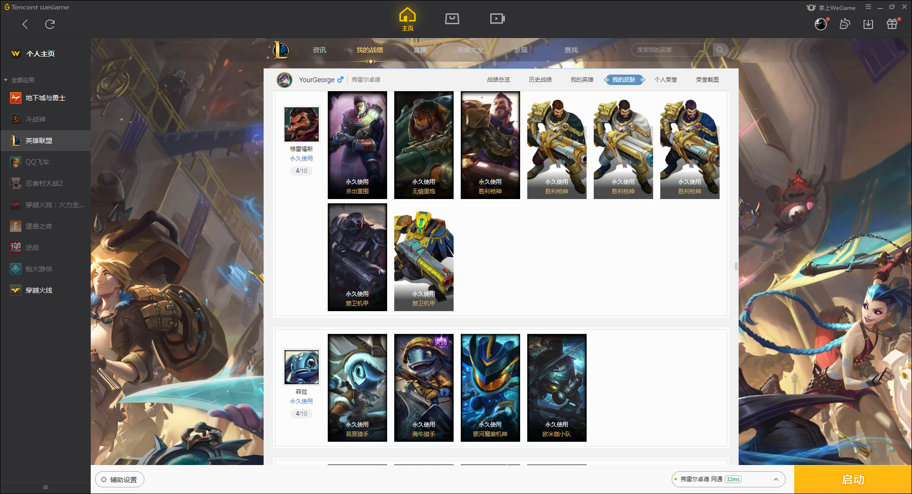The image size is (912, 494).
Task: Open the store bag icon
Action: (x=452, y=19)
